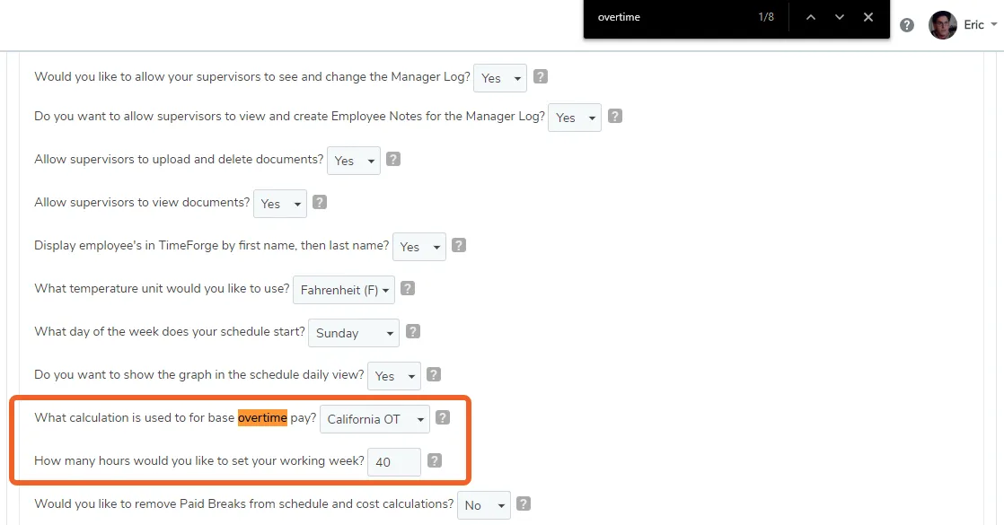Click text about showing graph in schedule daily view
The width and height of the screenshot is (1004, 525).
pos(199,374)
